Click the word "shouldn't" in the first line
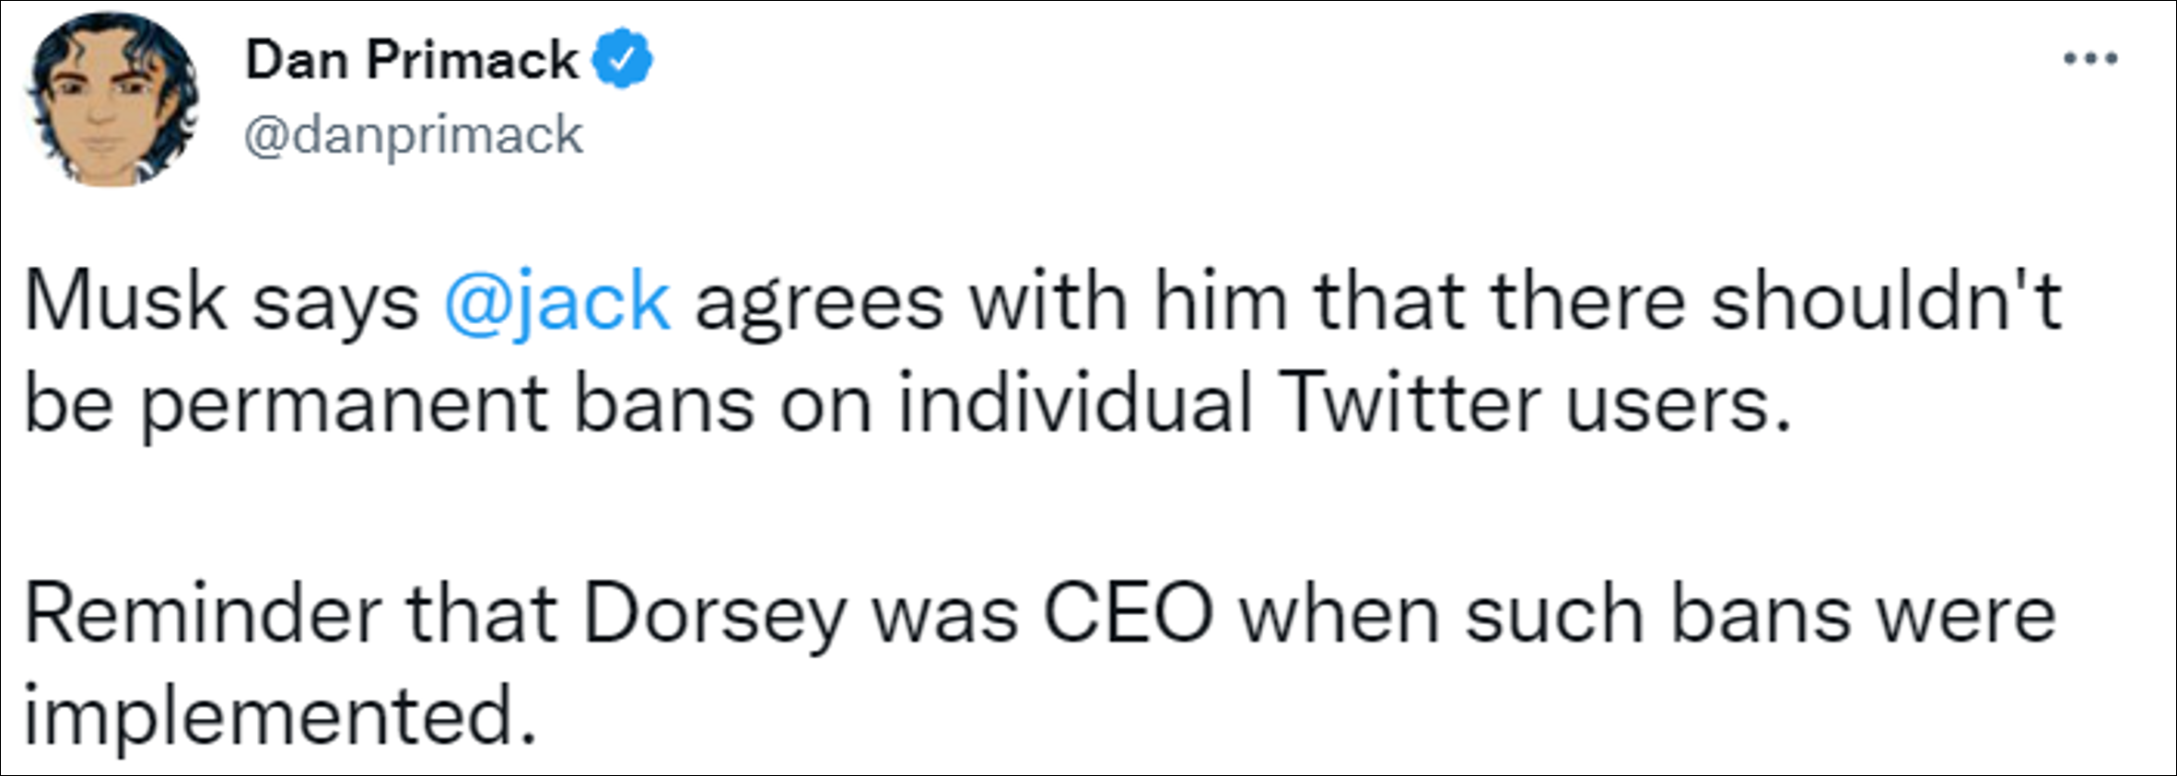The height and width of the screenshot is (776, 2177). click(1885, 302)
